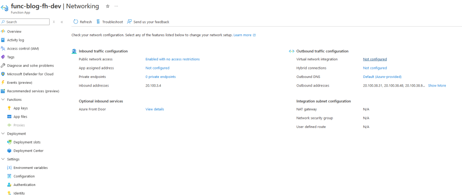
Task: Open the ellipsis more options menu
Action: (116, 6)
